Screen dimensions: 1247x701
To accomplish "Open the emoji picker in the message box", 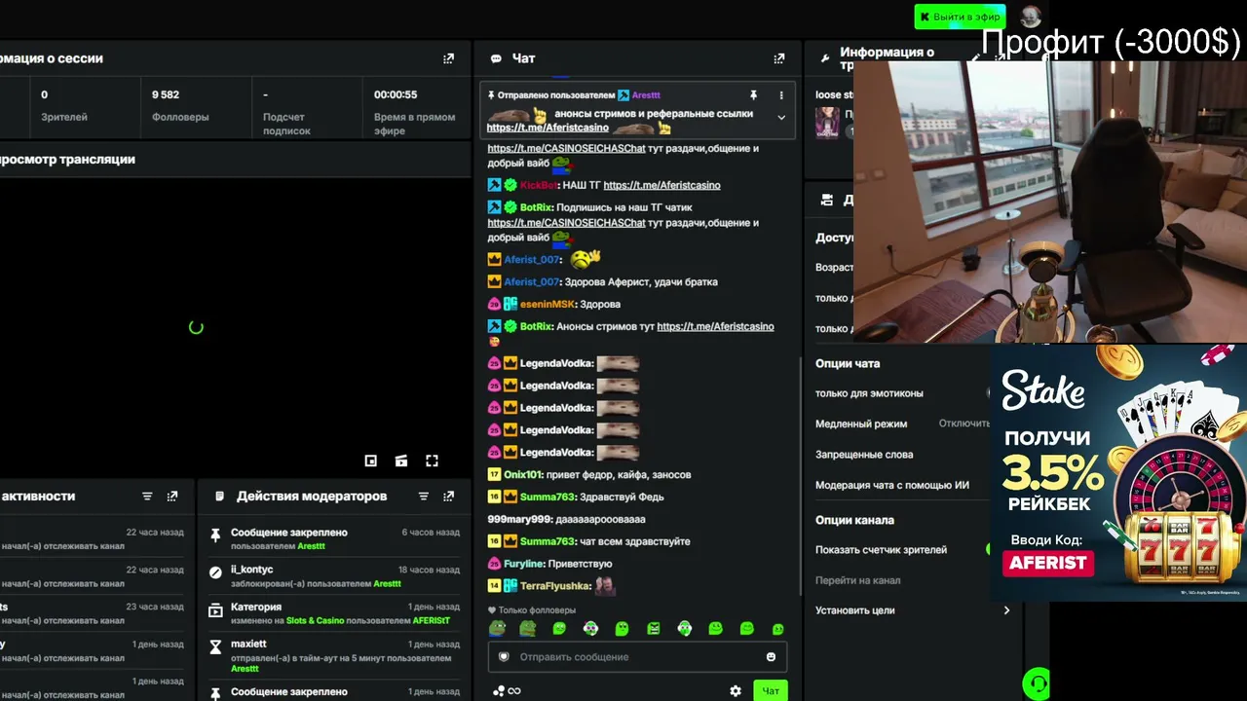I will (x=771, y=657).
